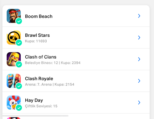This screenshot has width=154, height=119.
Task: Tap the Clash of Clans barbarian icon
Action: pyautogui.click(x=14, y=59)
